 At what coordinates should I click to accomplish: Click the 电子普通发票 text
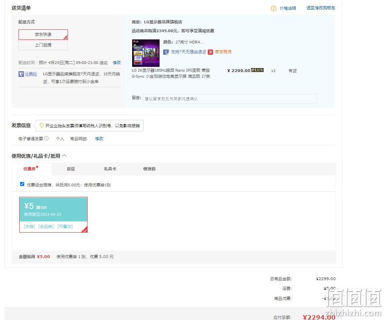click(31, 139)
